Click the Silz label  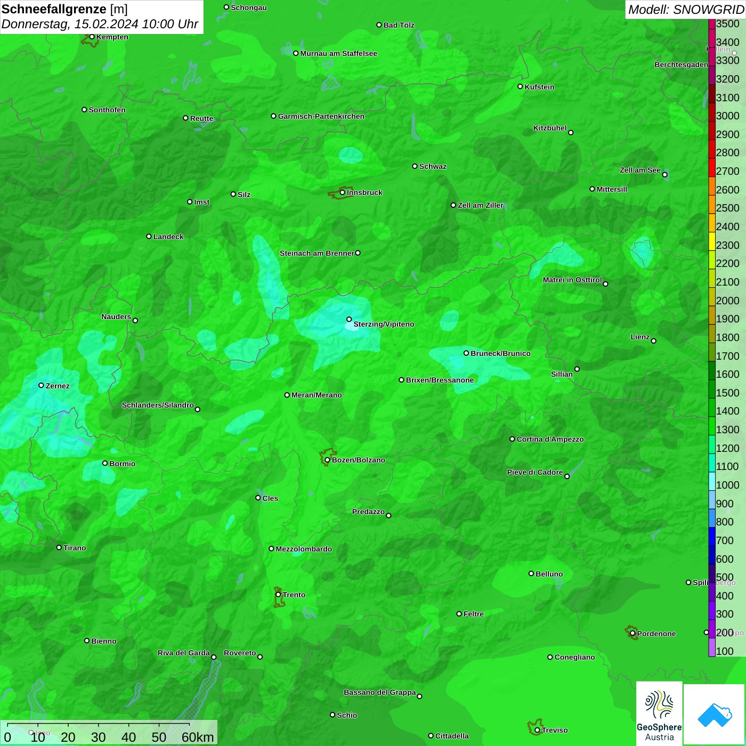click(x=244, y=194)
